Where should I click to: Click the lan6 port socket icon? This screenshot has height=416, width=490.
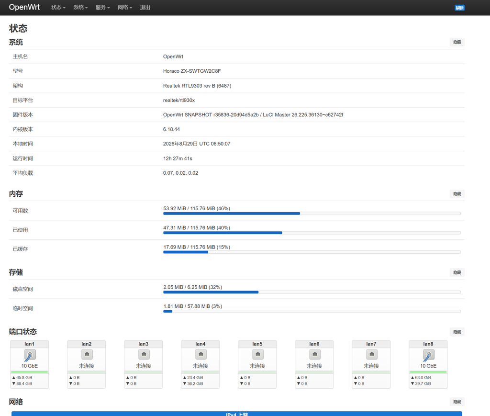click(315, 354)
